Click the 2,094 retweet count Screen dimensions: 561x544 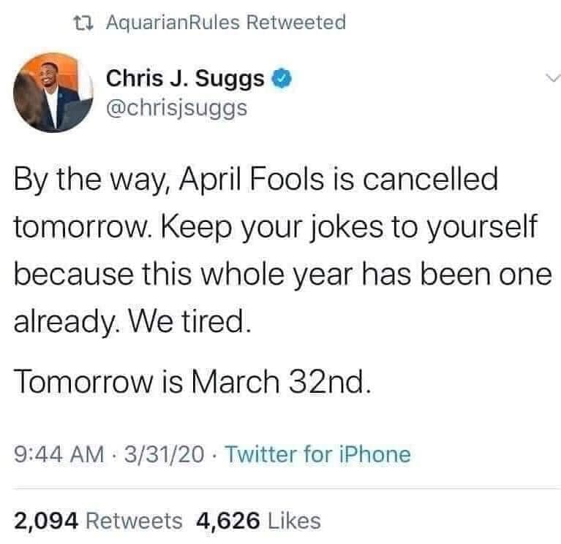[x=45, y=520]
